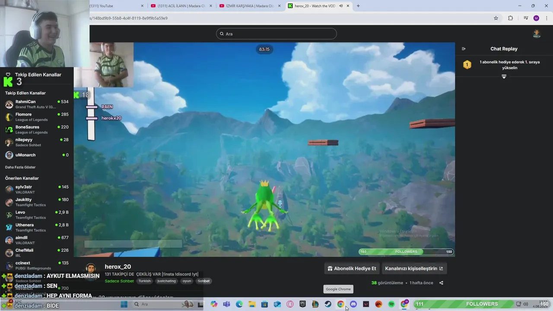
Task: Click the justchating tag
Action: pyautogui.click(x=166, y=281)
